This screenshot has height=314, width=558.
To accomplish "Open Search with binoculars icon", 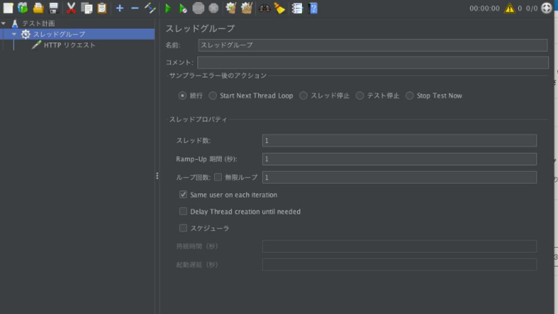I will tap(265, 8).
